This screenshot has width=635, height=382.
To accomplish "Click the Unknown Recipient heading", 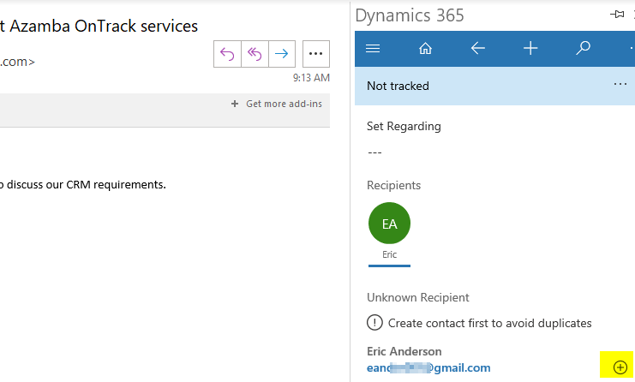I will tap(418, 297).
